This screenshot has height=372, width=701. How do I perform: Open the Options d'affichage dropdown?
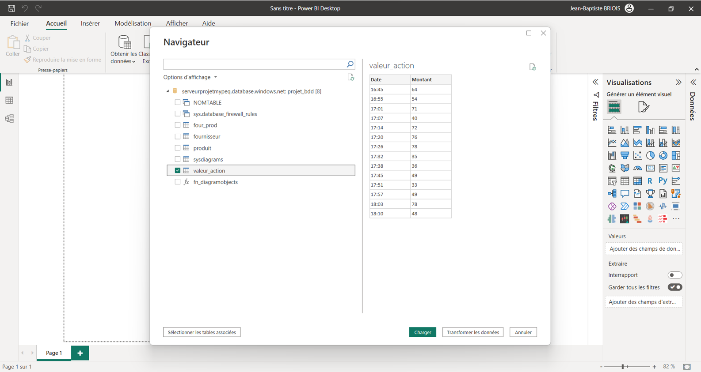[190, 77]
